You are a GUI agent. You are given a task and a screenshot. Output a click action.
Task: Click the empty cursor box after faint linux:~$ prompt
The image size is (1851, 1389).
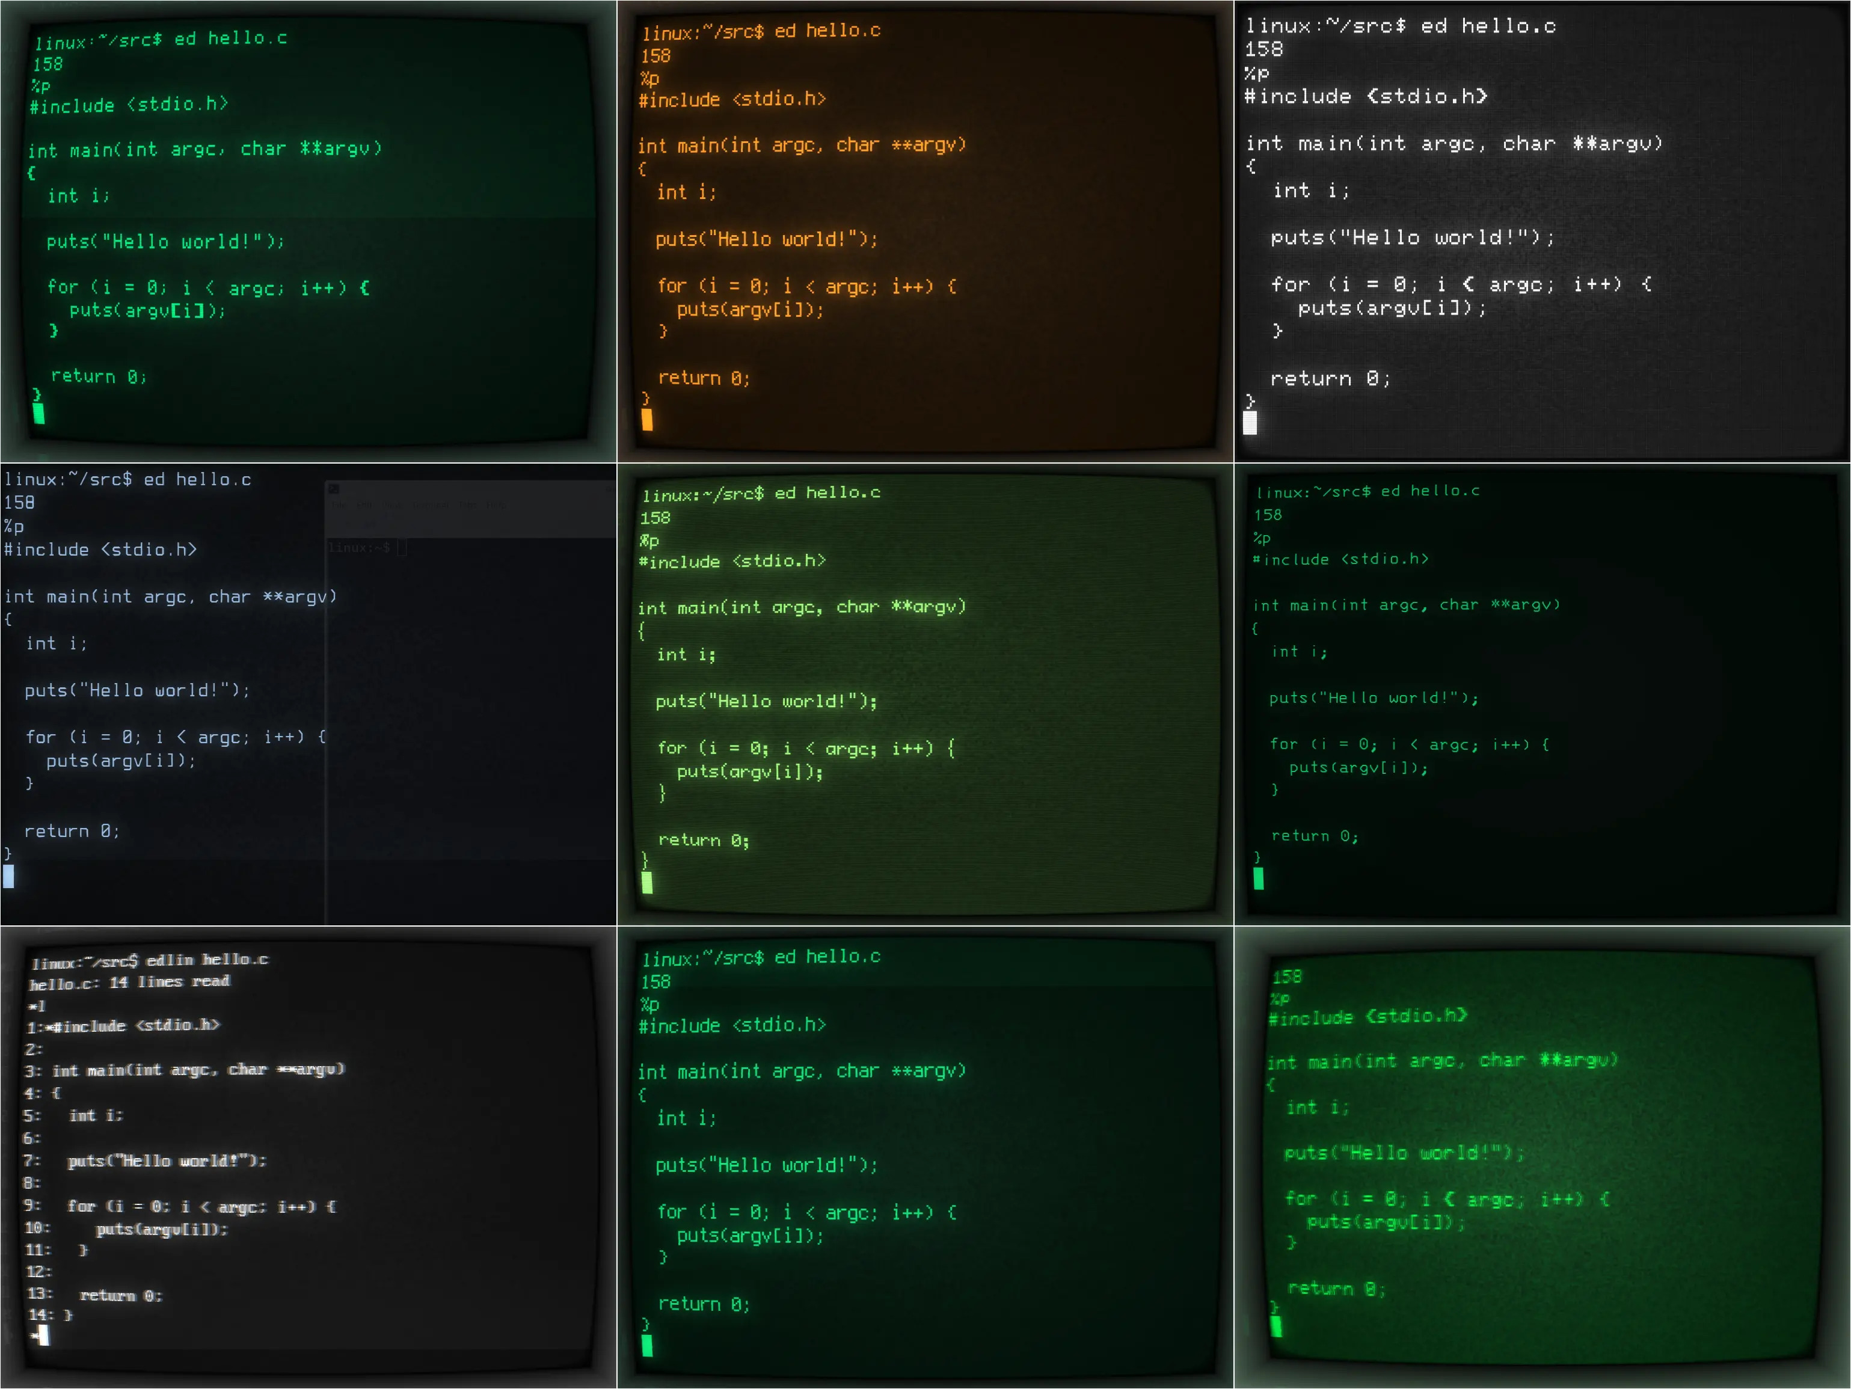(x=402, y=547)
